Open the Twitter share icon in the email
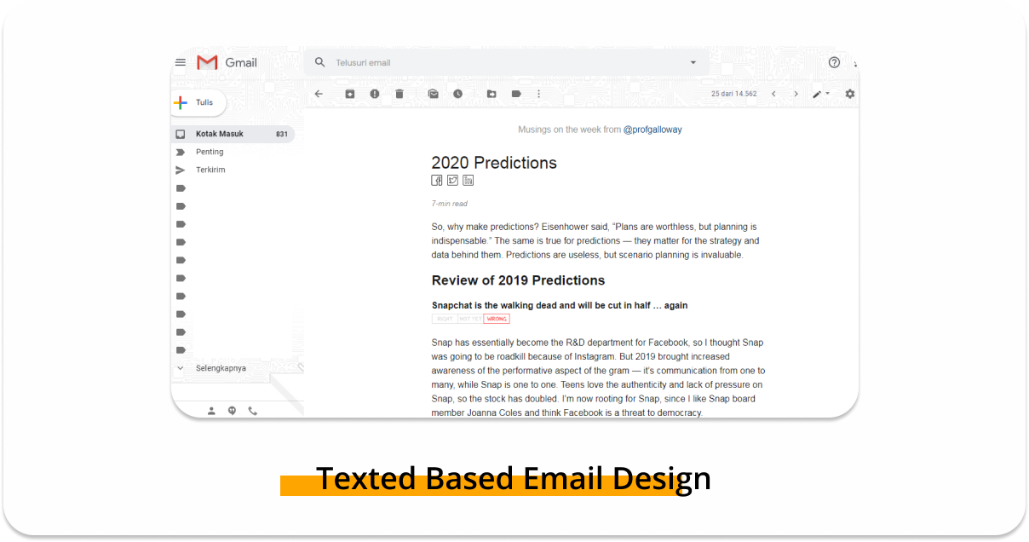Screen dimensions: 1029x542 [452, 180]
